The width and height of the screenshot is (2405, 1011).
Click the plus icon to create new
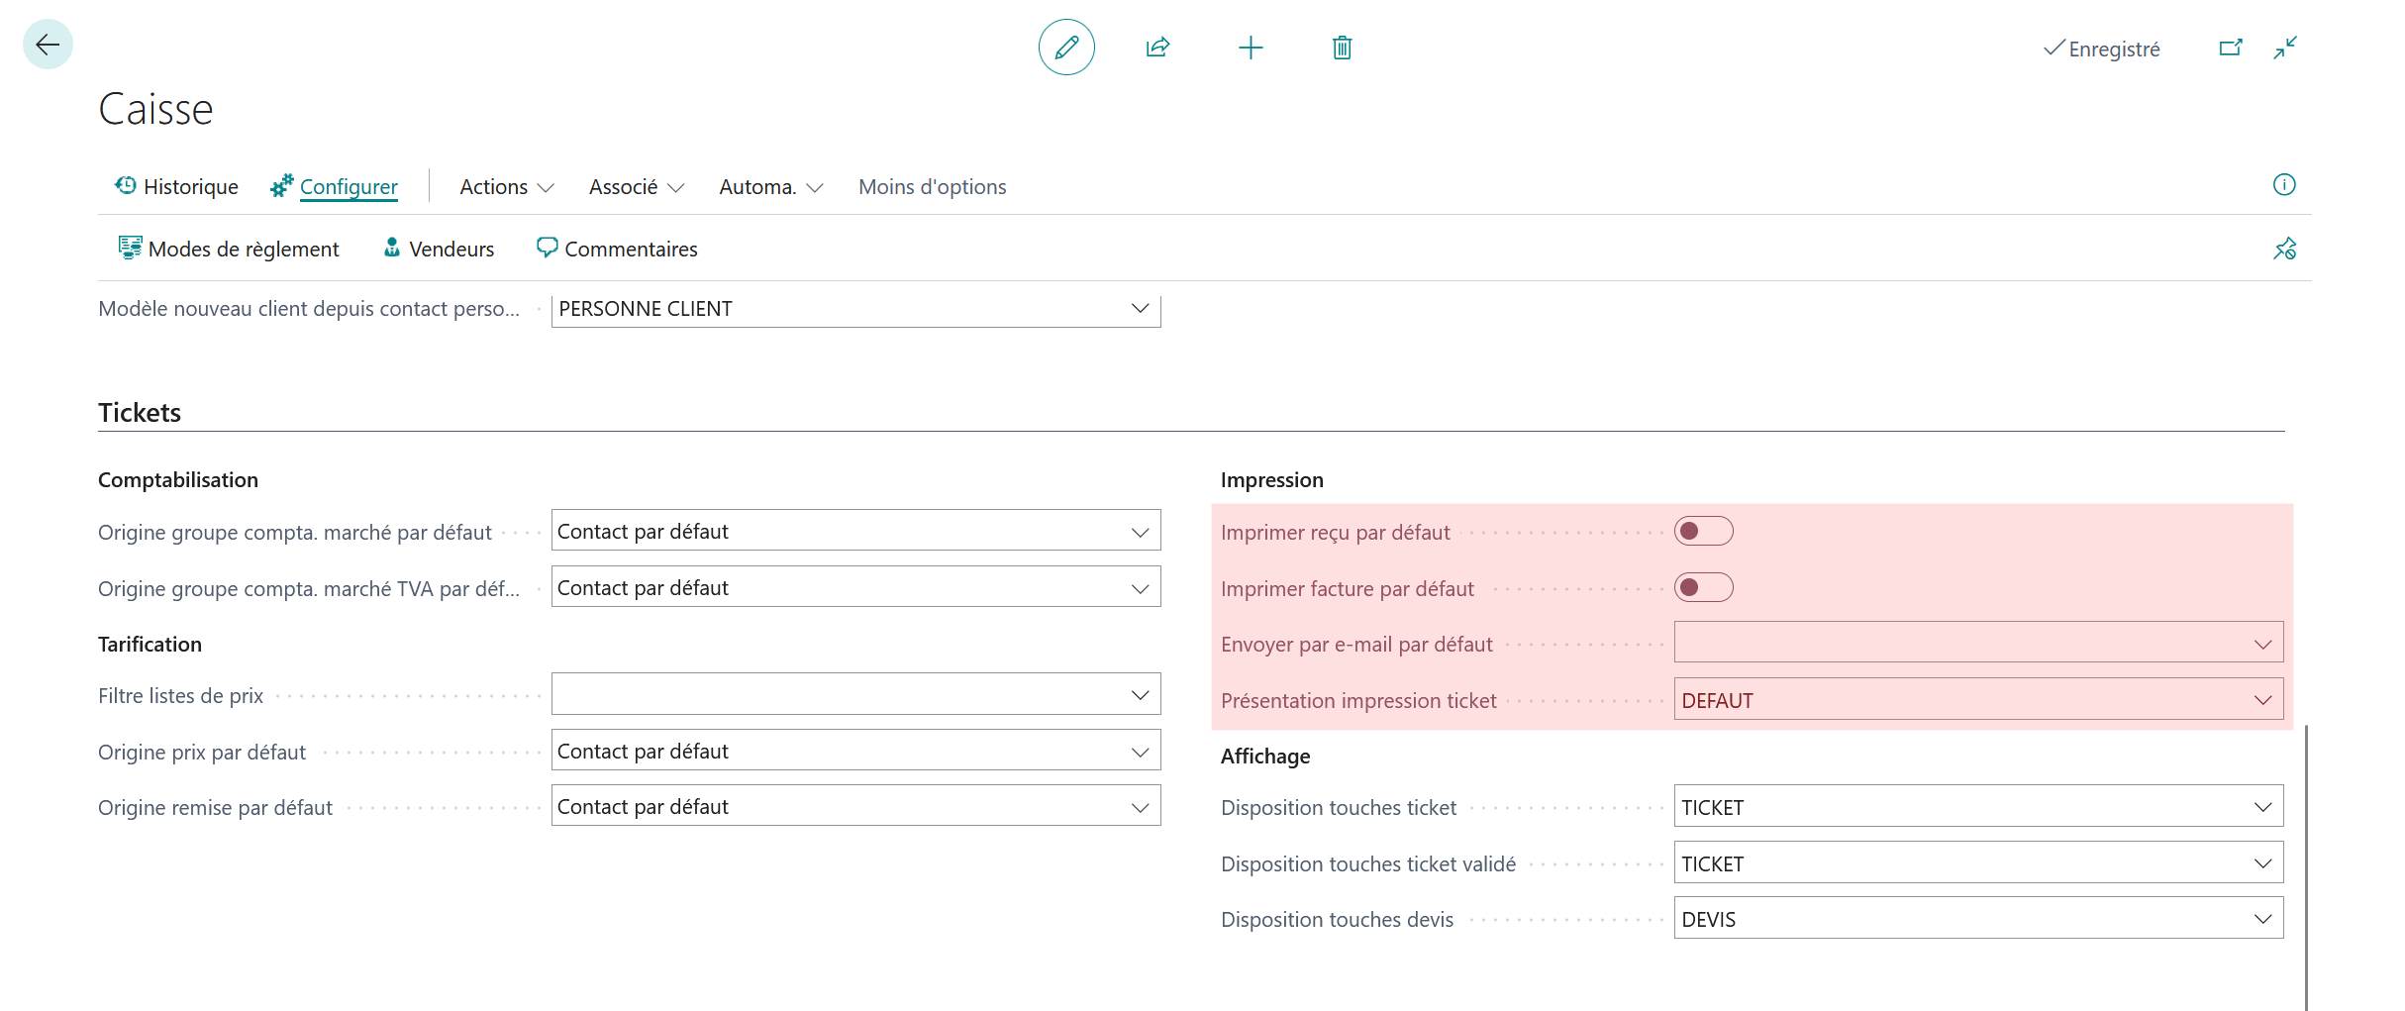click(1251, 48)
